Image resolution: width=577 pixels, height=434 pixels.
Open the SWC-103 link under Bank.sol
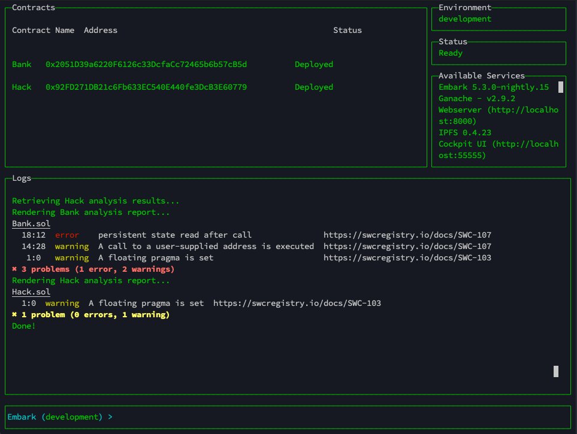(407, 257)
